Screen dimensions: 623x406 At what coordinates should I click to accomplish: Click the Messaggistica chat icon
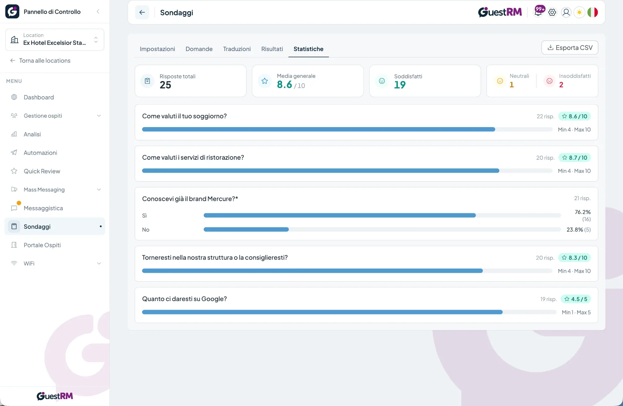14,208
